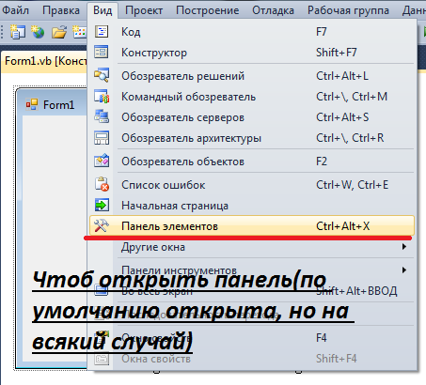Click the Список ошибок error list icon
The width and height of the screenshot is (426, 385).
pyautogui.click(x=102, y=184)
